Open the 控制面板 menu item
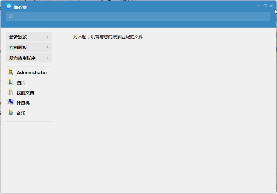 coord(29,47)
